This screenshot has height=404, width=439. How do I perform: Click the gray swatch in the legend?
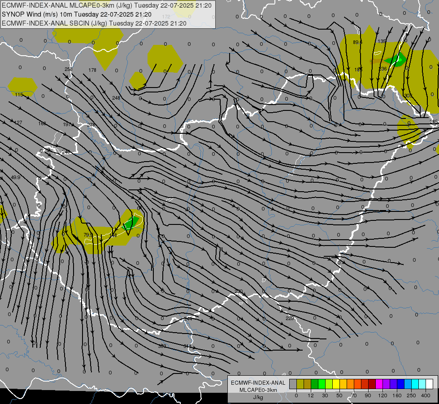tap(293, 384)
